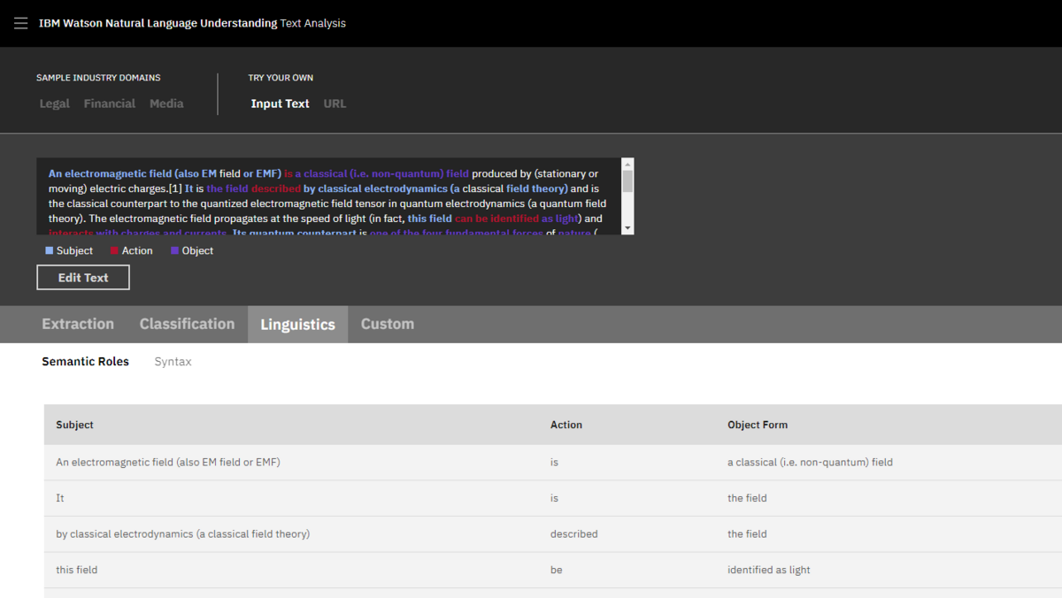Open the Extraction tab

click(x=78, y=324)
